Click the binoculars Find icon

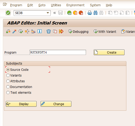[95, 13]
